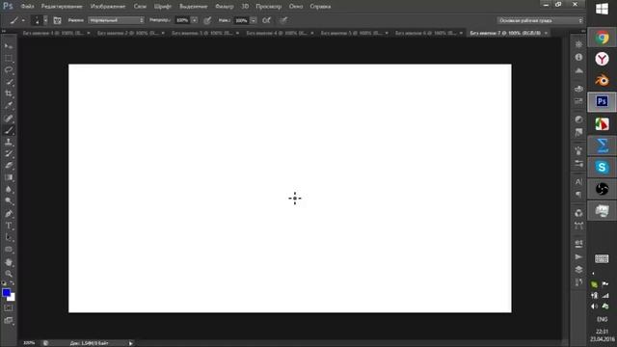Select the Rectangular Marquee tool

(9, 58)
